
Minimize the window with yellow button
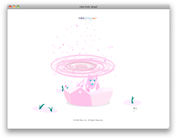point(14,7)
